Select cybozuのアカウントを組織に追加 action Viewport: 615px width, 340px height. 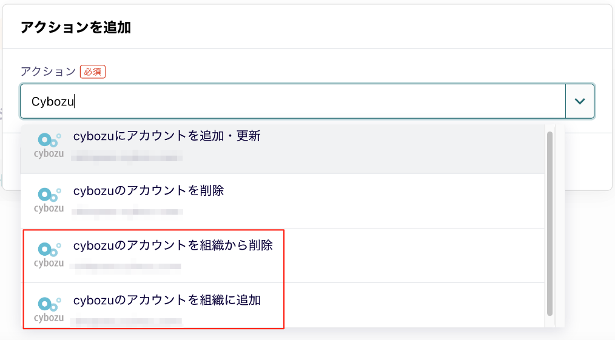point(167,300)
